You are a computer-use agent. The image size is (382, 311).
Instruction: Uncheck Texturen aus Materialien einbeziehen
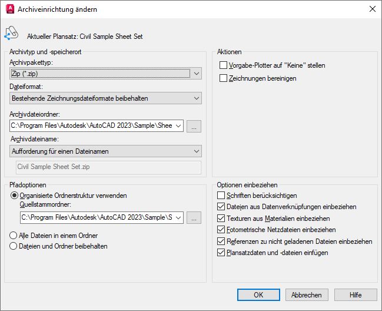[221, 218]
